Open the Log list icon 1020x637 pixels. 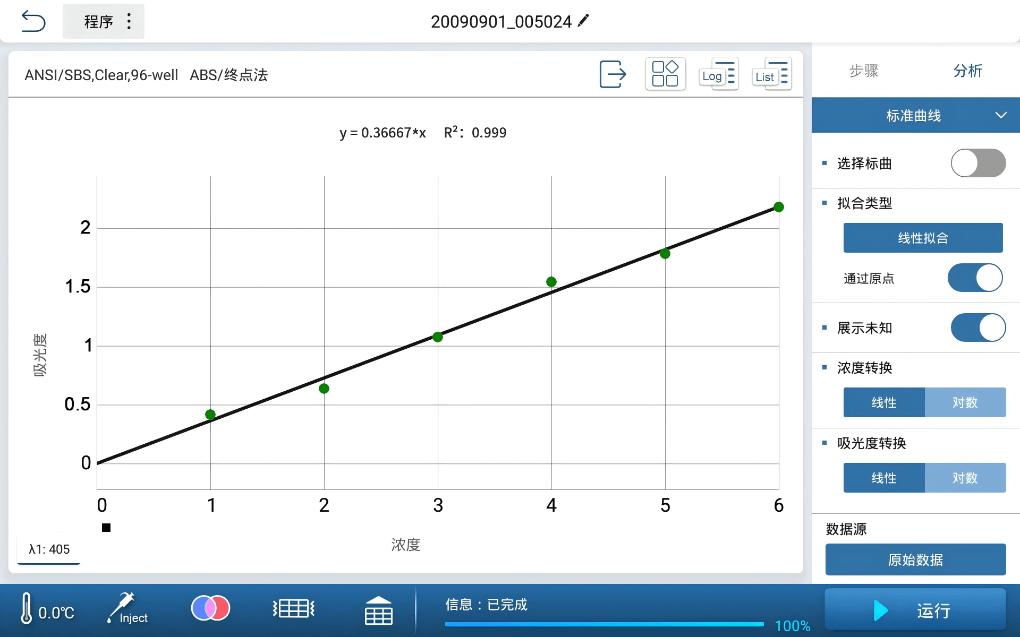pos(718,74)
